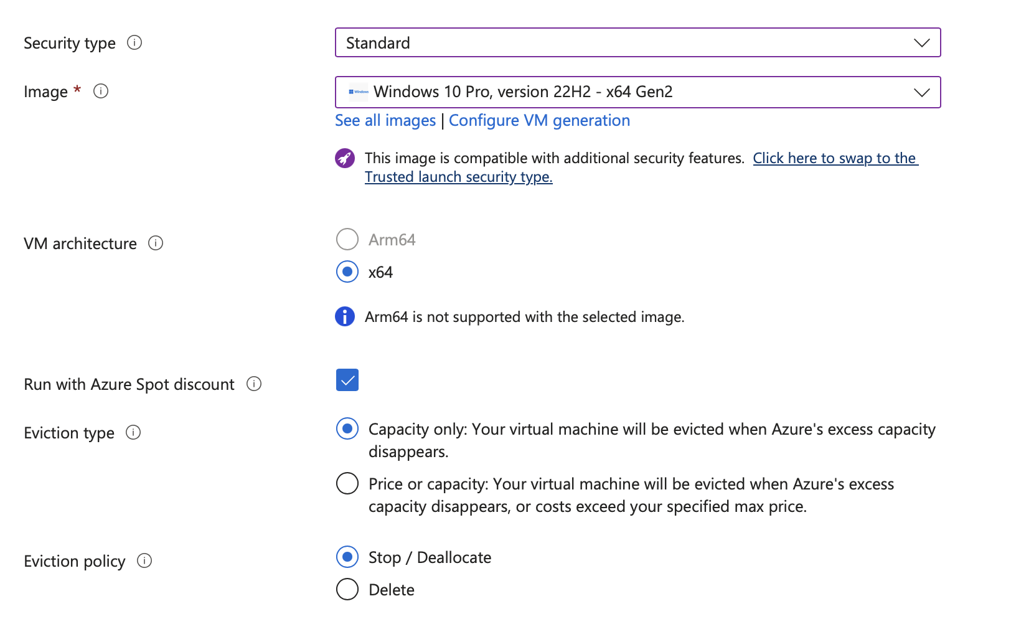
Task: Open the Security type dropdown
Action: point(637,42)
